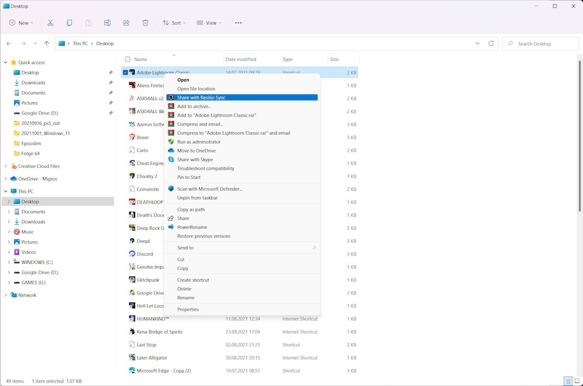This screenshot has width=583, height=386.
Task: Click the Paste toolbar icon
Action: 88,23
